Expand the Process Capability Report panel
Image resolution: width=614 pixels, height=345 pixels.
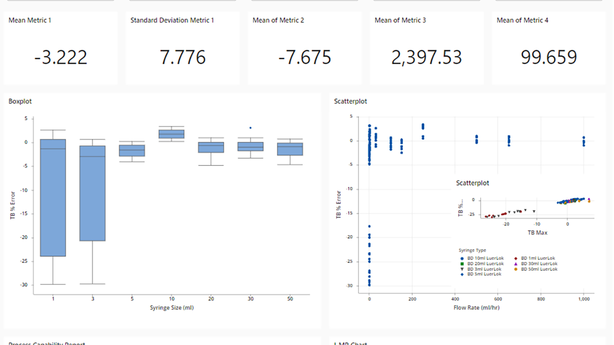pos(47,343)
